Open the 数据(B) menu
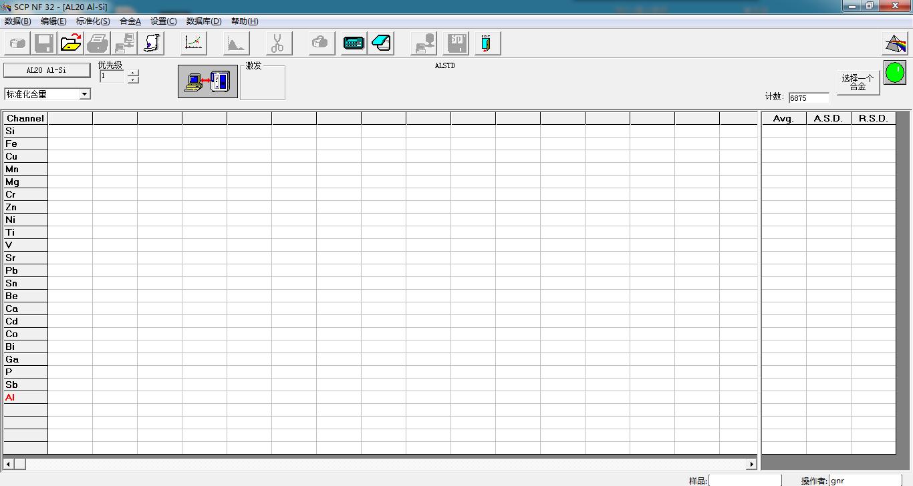 17,21
